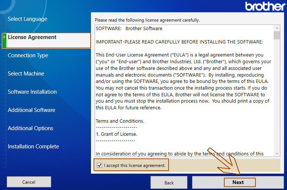Viewport: 287px width, 190px height.
Task: Click the license text scrollbar thumb
Action: [277, 35]
